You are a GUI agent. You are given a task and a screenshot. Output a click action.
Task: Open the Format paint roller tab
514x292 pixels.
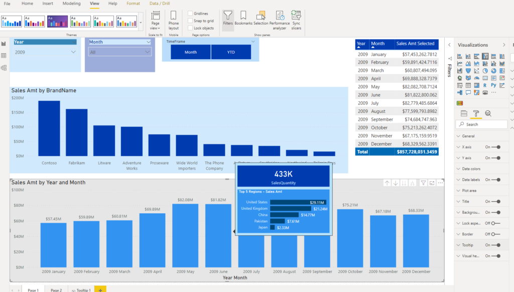[476, 113]
